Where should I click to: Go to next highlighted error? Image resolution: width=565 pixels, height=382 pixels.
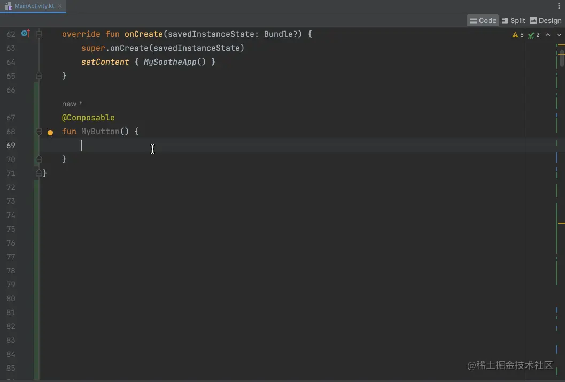(x=559, y=35)
